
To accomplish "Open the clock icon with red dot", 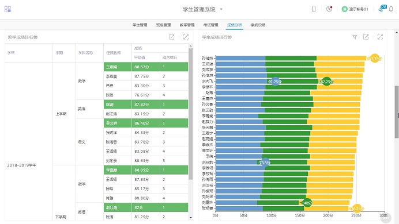I will [329, 9].
